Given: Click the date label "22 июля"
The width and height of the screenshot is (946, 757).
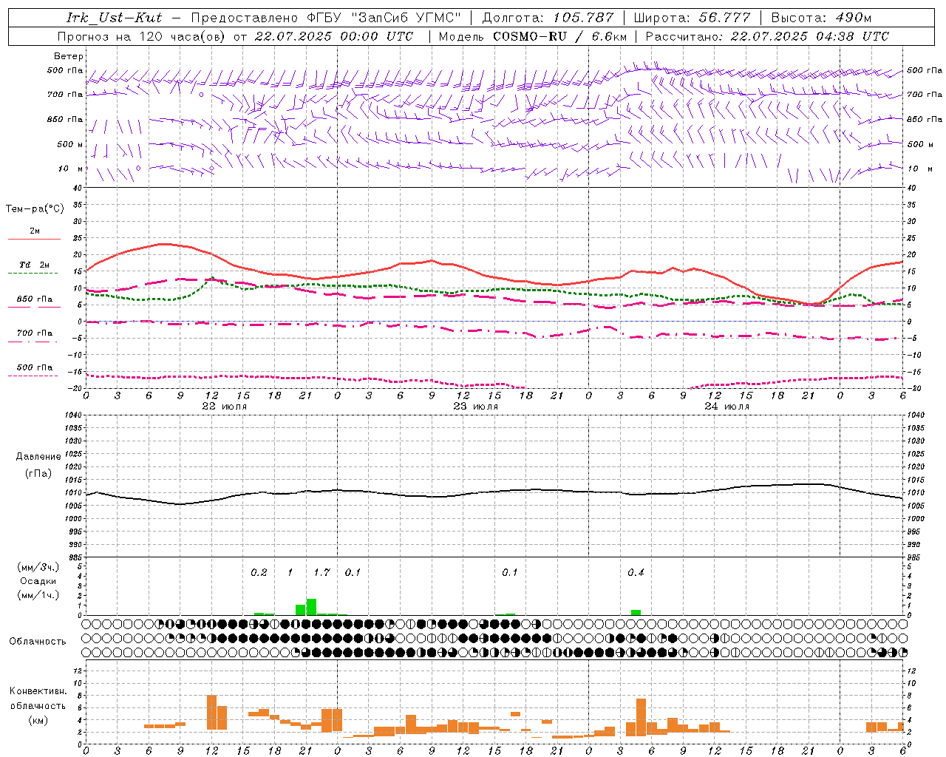Looking at the screenshot, I should pos(225,407).
